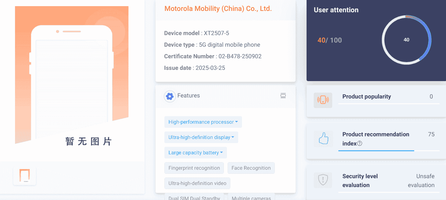Select the Fingerprint recognition tag
This screenshot has height=200, width=446.
tap(194, 168)
